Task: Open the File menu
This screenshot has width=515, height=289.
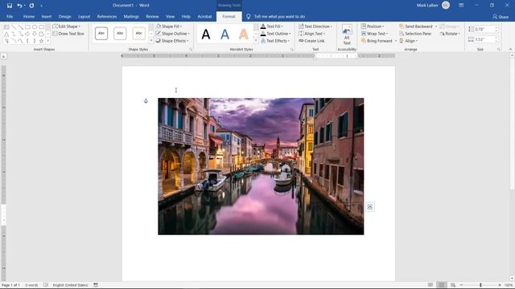Action: (10, 16)
